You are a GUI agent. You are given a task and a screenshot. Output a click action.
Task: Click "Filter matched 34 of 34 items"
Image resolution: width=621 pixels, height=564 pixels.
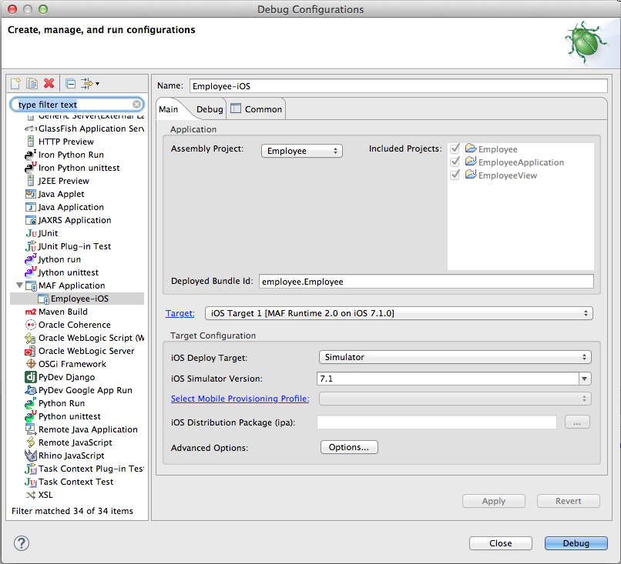point(72,511)
